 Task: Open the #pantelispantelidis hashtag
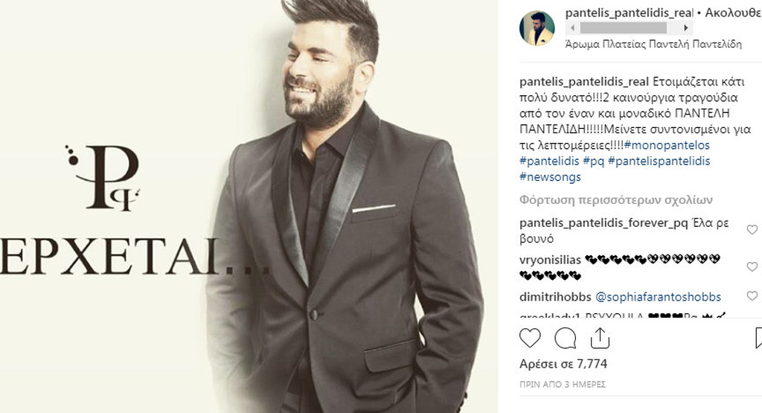(659, 161)
